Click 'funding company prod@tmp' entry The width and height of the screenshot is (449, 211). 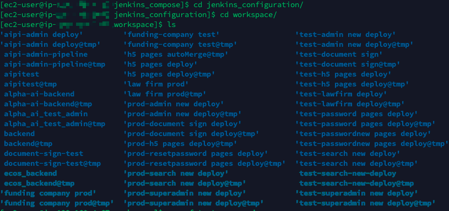57,203
